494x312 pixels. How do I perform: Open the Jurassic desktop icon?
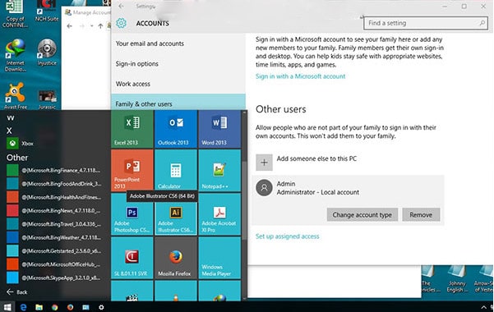tap(47, 99)
